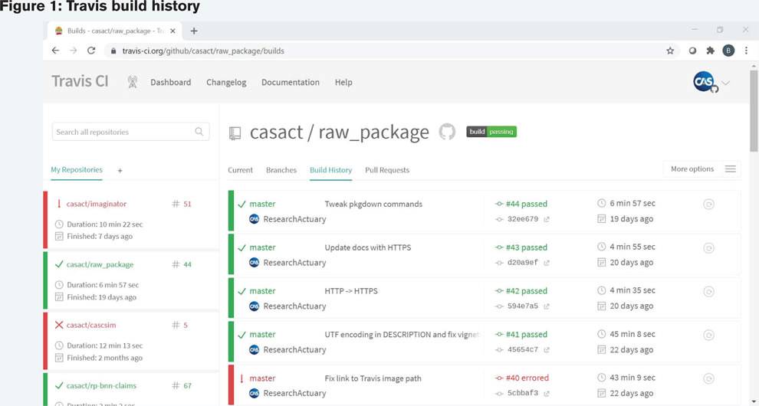The width and height of the screenshot is (759, 406).
Task: Open casact/raw_package repository in sidebar
Action: point(100,264)
